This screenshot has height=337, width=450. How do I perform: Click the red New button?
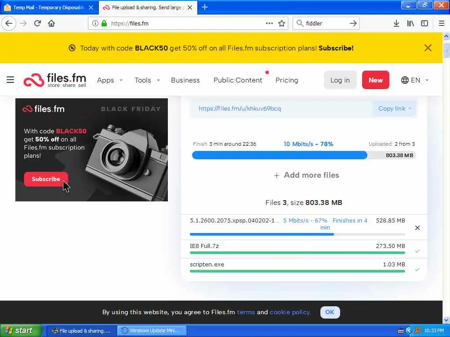pyautogui.click(x=376, y=80)
